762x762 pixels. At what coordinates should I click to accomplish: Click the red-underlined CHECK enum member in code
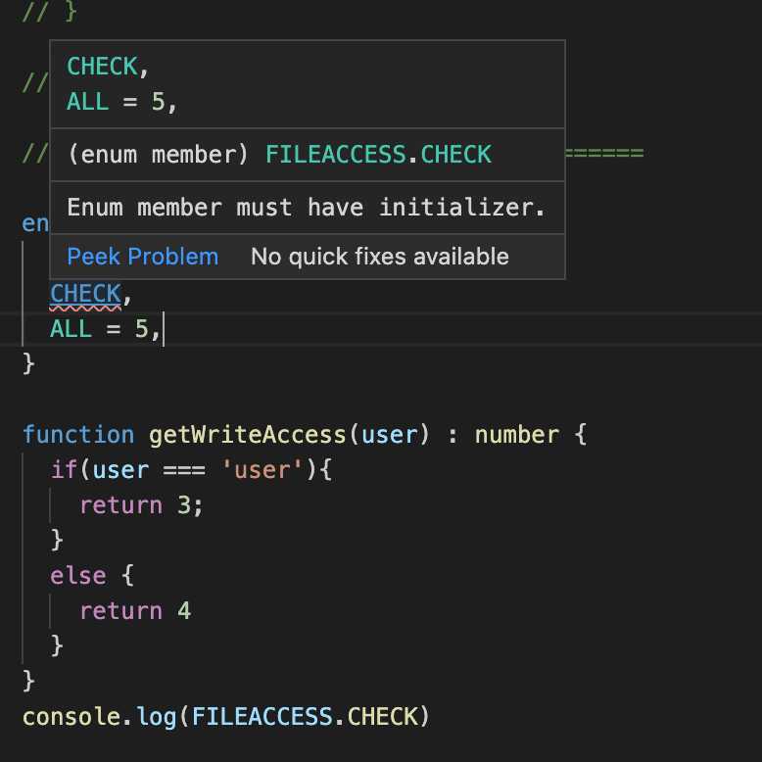[85, 294]
